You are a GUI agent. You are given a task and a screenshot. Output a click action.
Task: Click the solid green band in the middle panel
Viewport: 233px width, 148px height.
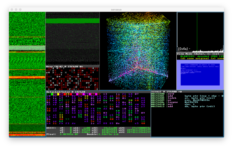[x=72, y=21]
